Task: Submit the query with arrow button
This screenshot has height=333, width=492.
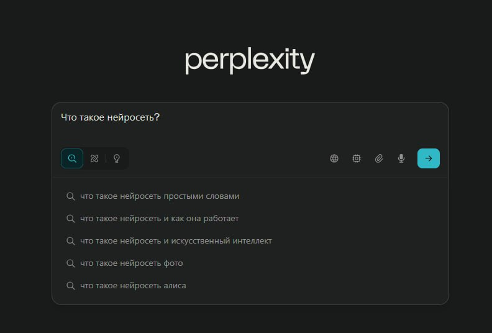Action: click(x=429, y=158)
